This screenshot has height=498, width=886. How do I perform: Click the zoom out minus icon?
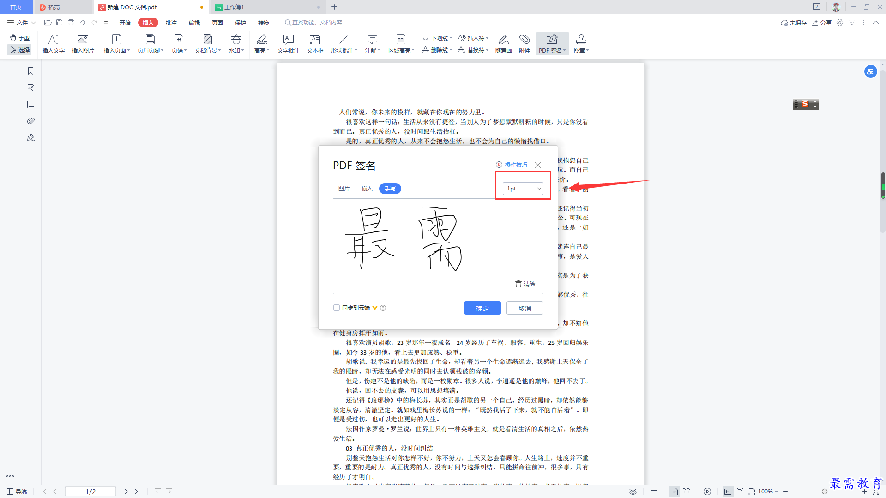(x=785, y=492)
